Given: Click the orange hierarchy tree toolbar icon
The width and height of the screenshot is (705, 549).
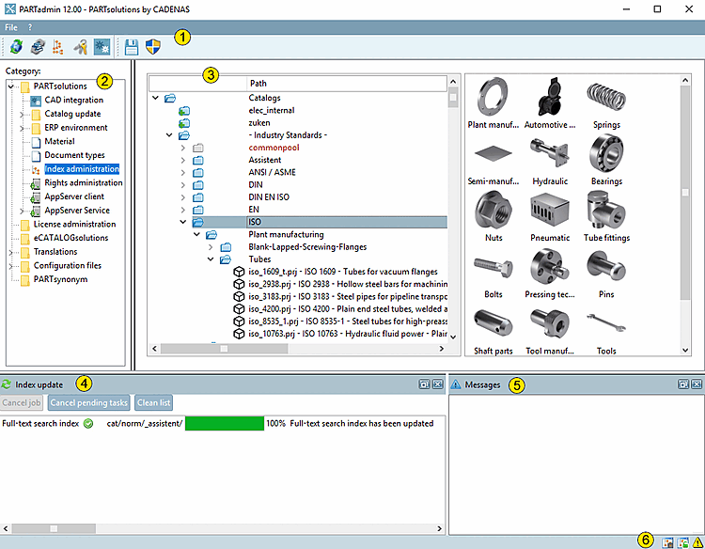Looking at the screenshot, I should [58, 47].
